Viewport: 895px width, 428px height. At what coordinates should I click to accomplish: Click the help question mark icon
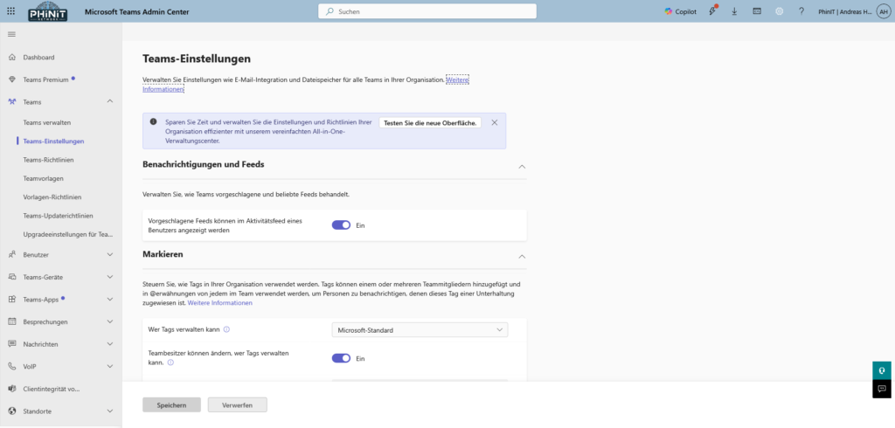pyautogui.click(x=801, y=11)
